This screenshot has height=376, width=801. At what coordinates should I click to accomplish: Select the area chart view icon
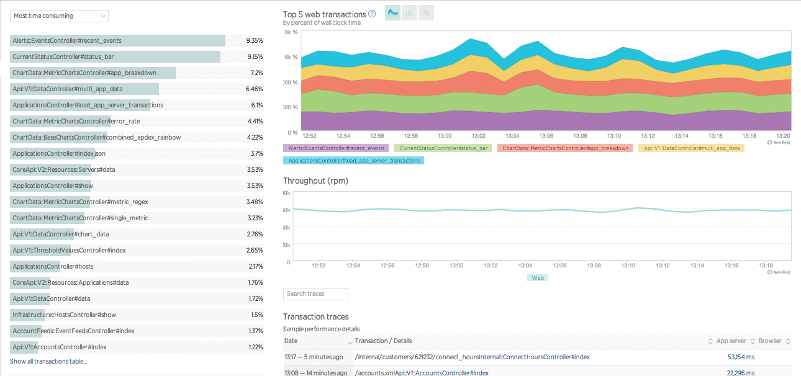coord(392,12)
